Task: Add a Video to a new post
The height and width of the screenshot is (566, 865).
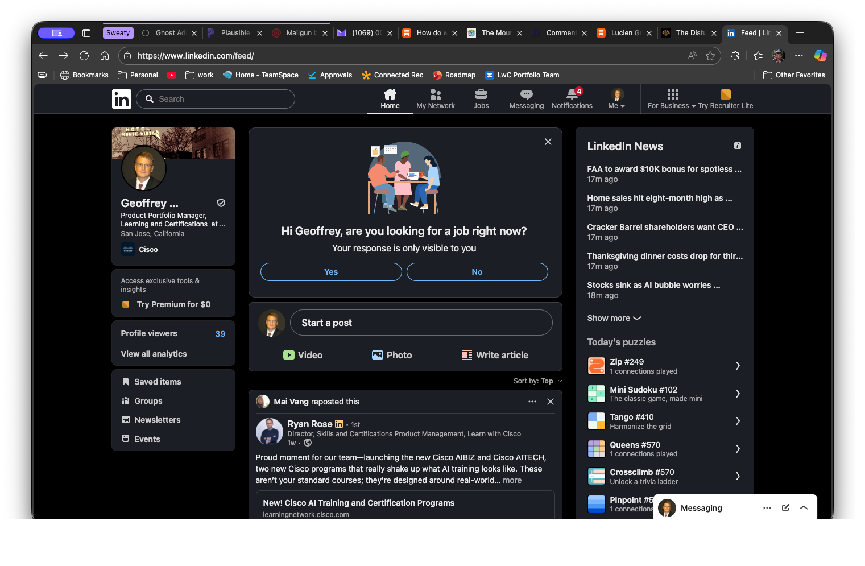Action: pyautogui.click(x=303, y=355)
